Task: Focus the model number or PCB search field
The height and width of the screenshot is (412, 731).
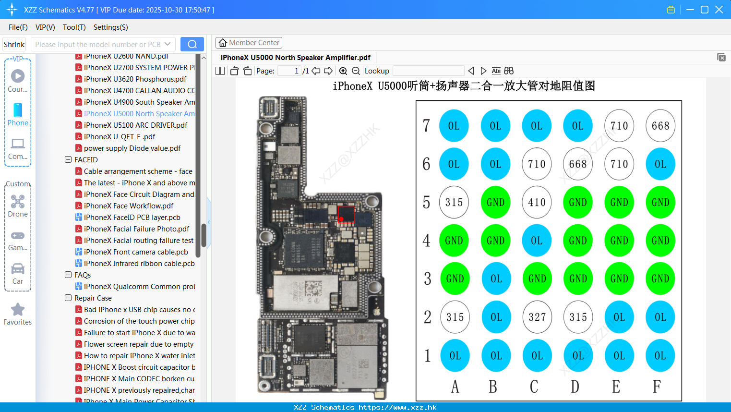Action: [103, 44]
